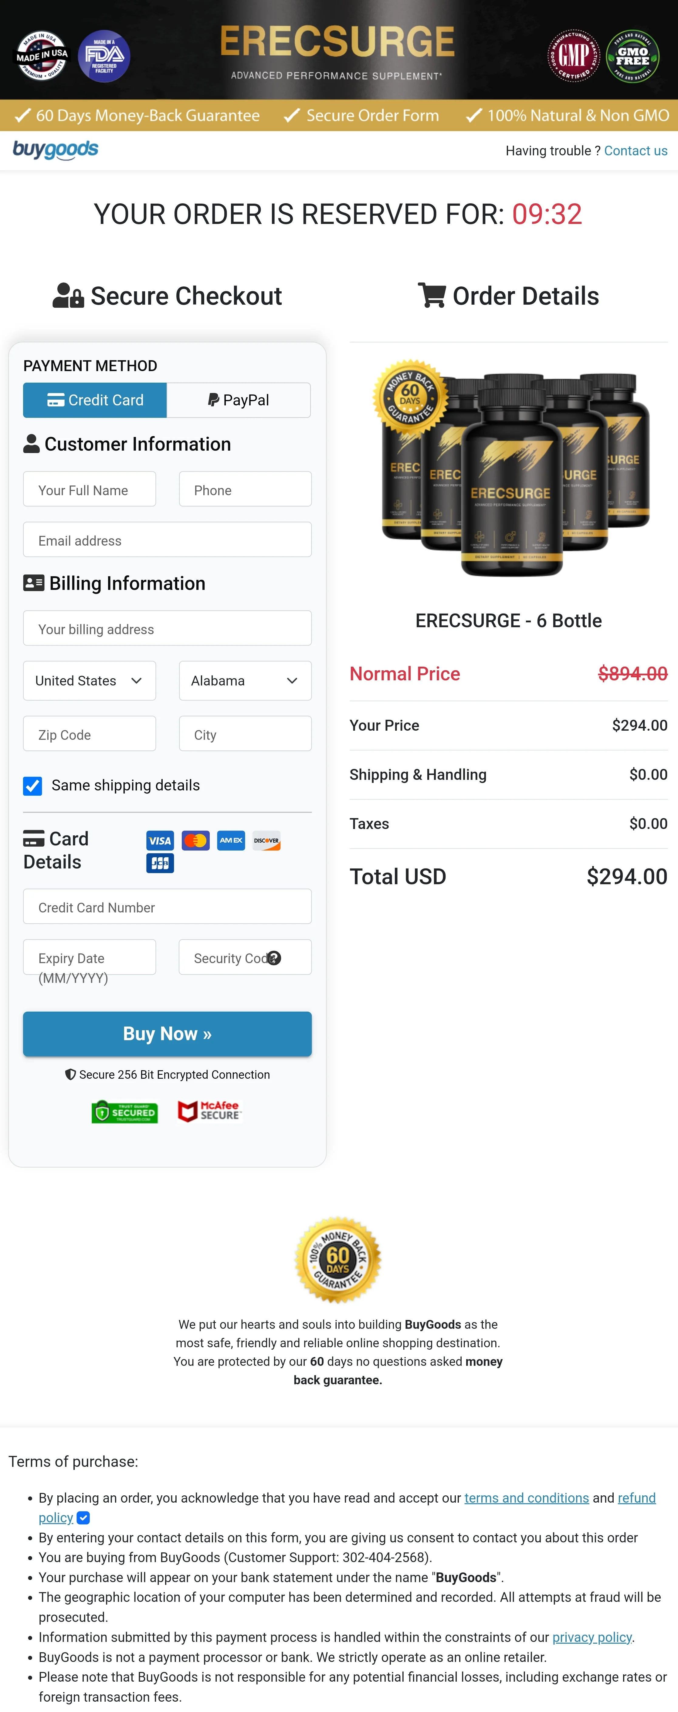Uncheck the Same shipping details checkbox
The height and width of the screenshot is (1712, 678).
(x=32, y=786)
